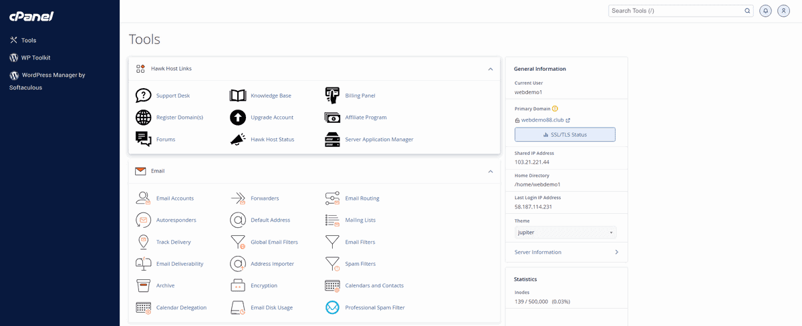Click the cPanel logo
Viewport: 802px width, 326px height.
click(31, 16)
